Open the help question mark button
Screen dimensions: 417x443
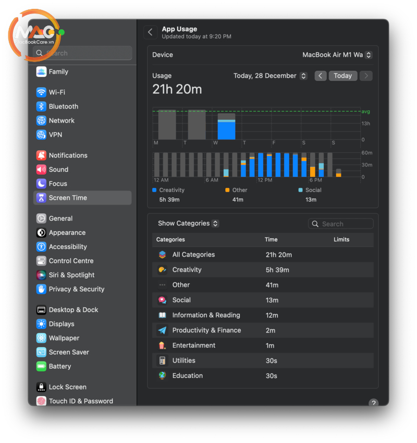(x=373, y=403)
